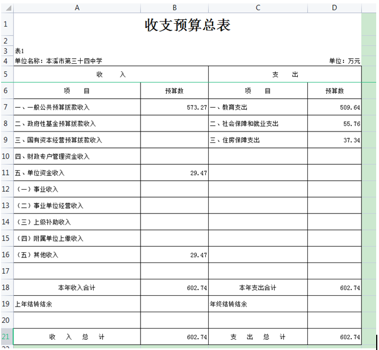379x350 pixels.
Task: Select 支出总计 cell
Action: [x=258, y=336]
